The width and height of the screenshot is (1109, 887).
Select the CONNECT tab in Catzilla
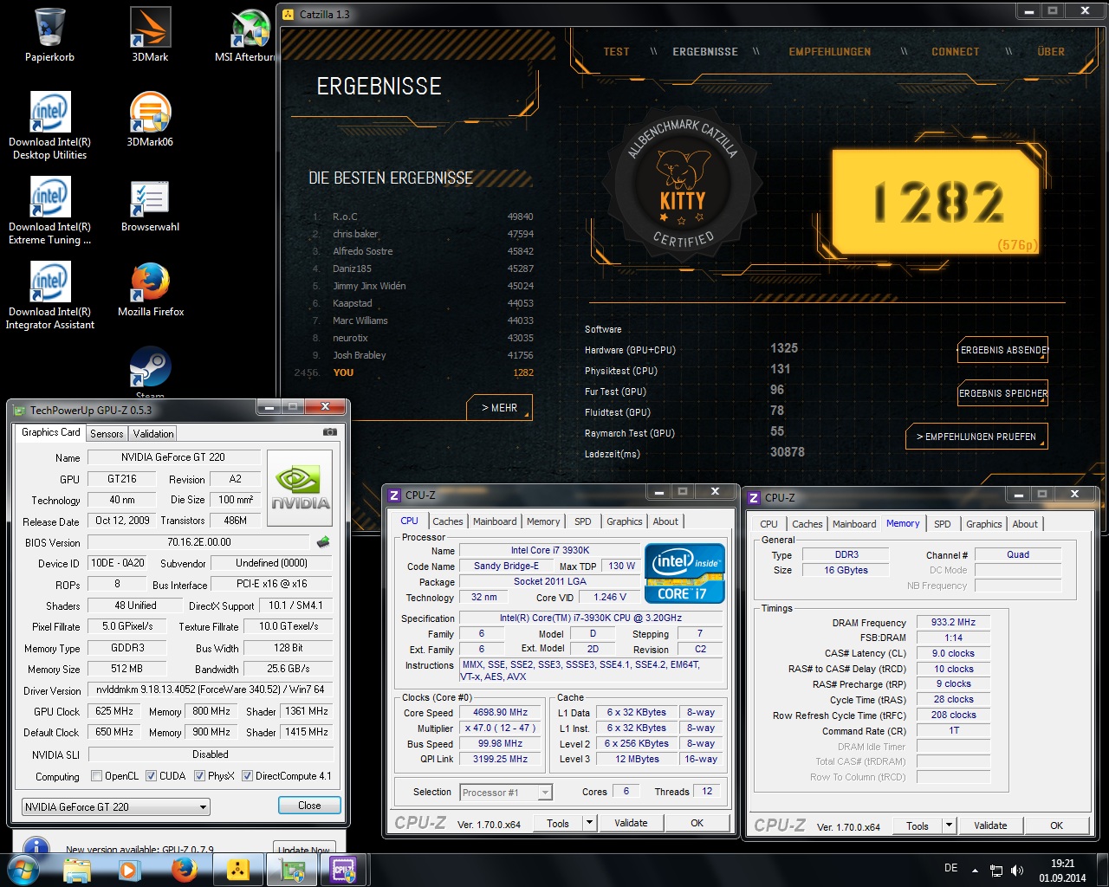click(x=956, y=52)
